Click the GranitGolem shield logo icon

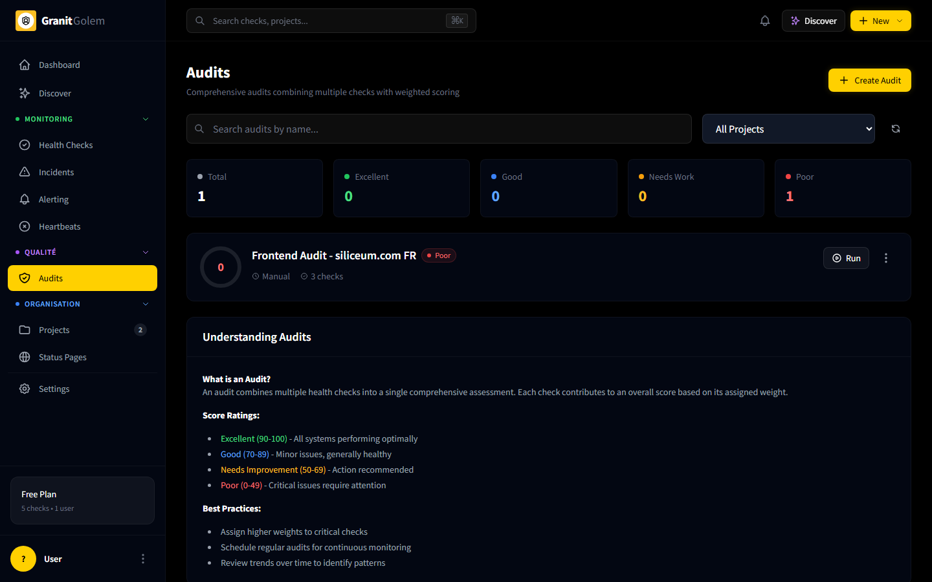[x=26, y=21]
